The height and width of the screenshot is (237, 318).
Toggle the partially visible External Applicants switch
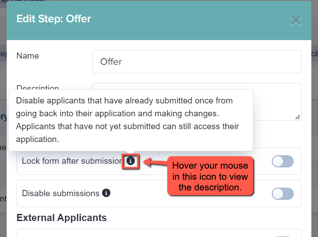[x=283, y=236]
